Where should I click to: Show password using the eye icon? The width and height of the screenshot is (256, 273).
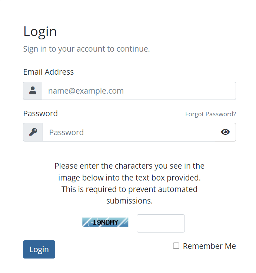pyautogui.click(x=225, y=132)
